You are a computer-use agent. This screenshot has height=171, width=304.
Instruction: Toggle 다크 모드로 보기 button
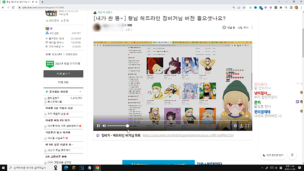tap(273, 155)
